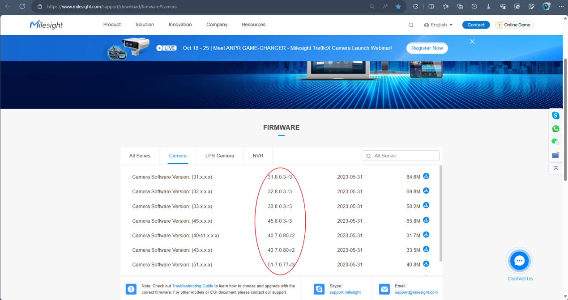
Task: Open the email icon in side panel
Action: click(x=555, y=155)
